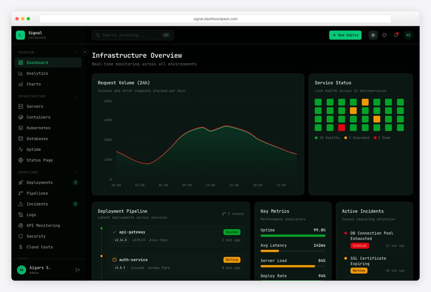This screenshot has height=292, width=431.
Task: Collapse the Overview sidebar section
Action: point(77,53)
